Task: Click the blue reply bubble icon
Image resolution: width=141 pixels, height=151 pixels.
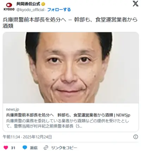Action: 25,147
